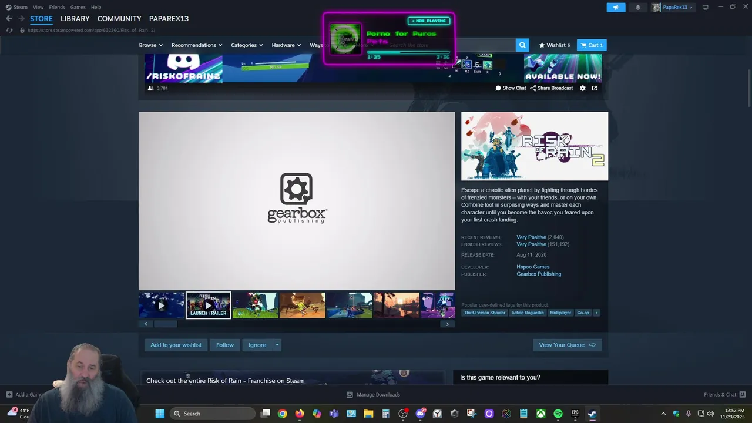The height and width of the screenshot is (423, 752).
Task: Click the store search magnifier button
Action: click(x=522, y=45)
